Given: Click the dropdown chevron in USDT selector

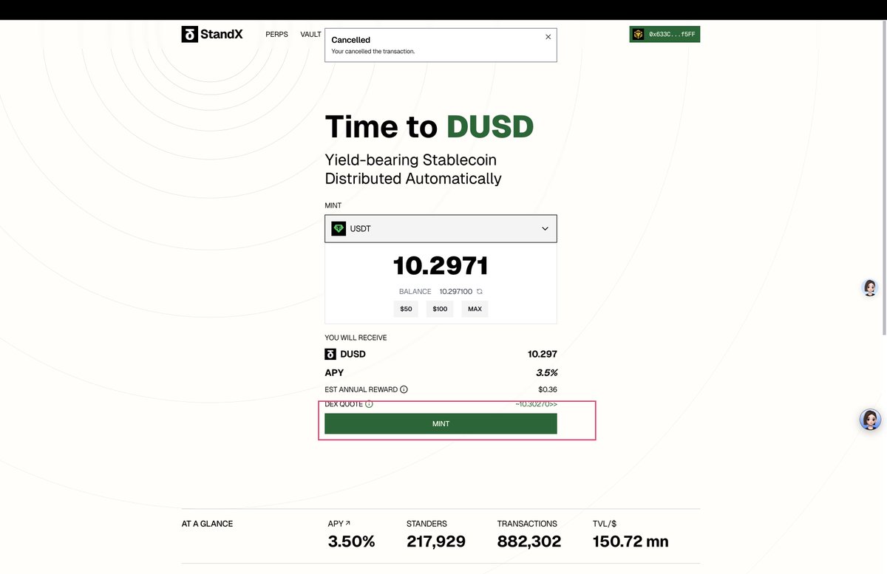Looking at the screenshot, I should [545, 229].
